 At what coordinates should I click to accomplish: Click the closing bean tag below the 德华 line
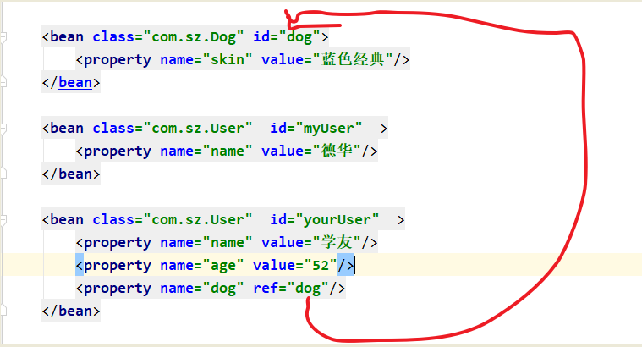71,174
